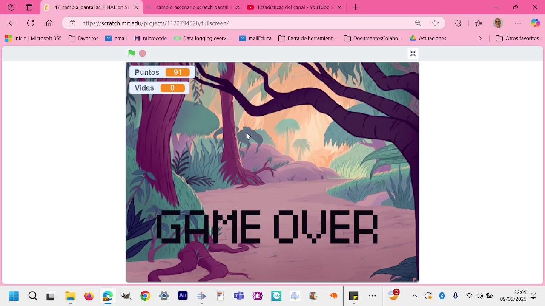Close the cambio escenario scratch tab
This screenshot has height=306, width=545.
click(238, 7)
